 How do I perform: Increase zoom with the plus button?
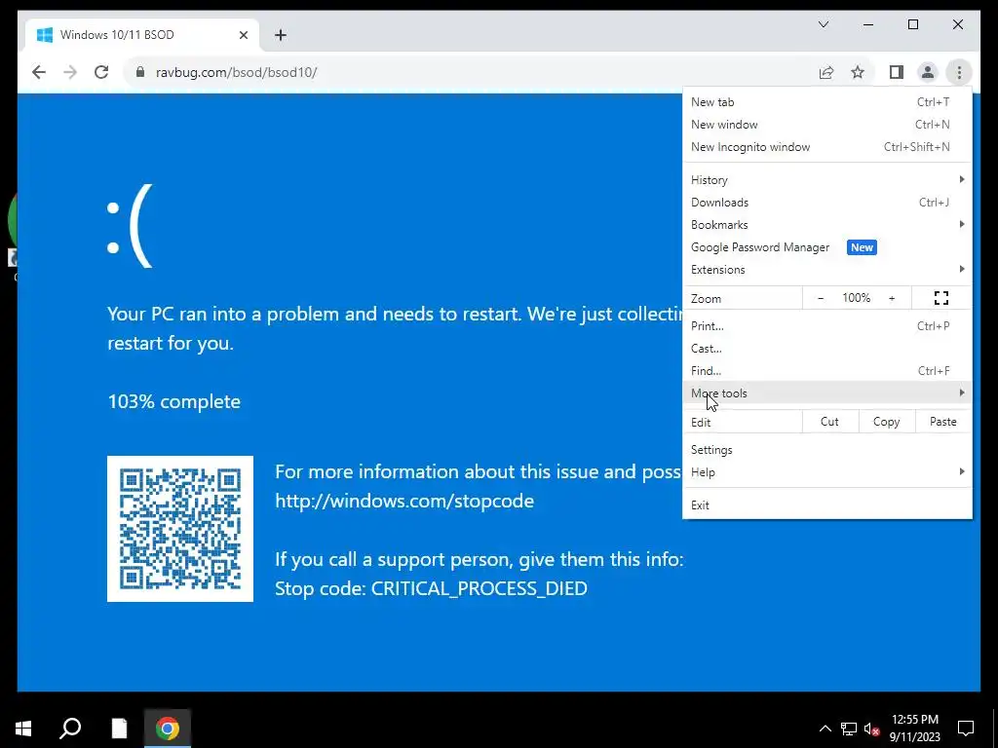click(892, 298)
